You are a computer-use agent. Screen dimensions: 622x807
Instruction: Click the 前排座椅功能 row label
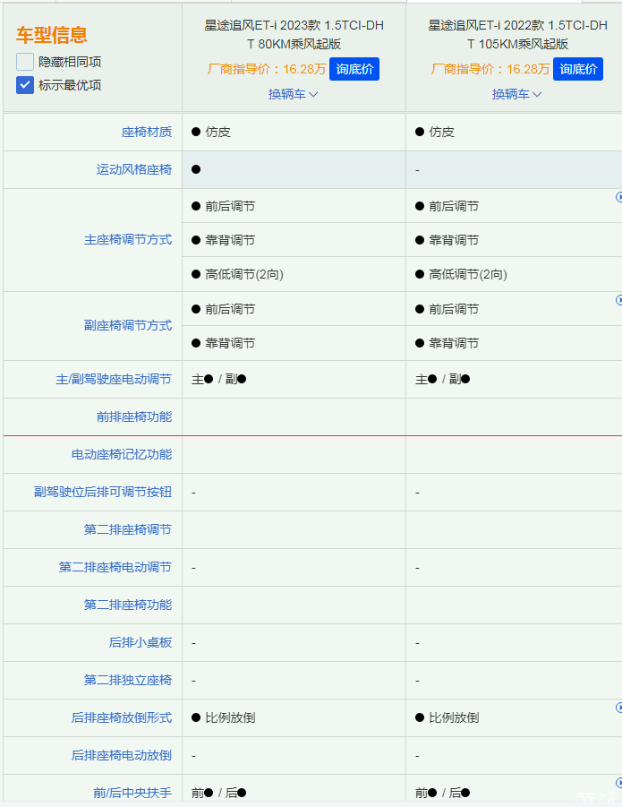(134, 416)
